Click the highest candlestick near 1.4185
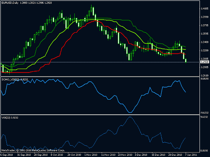Viewport: 210px width, 157px height. (x=91, y=9)
